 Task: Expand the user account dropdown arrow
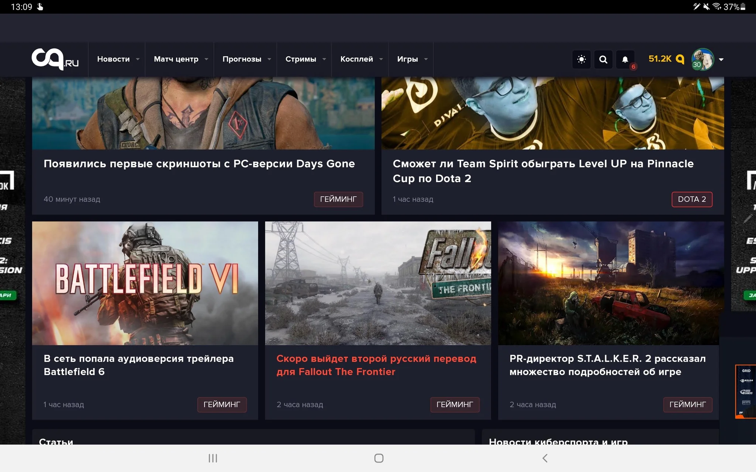721,60
